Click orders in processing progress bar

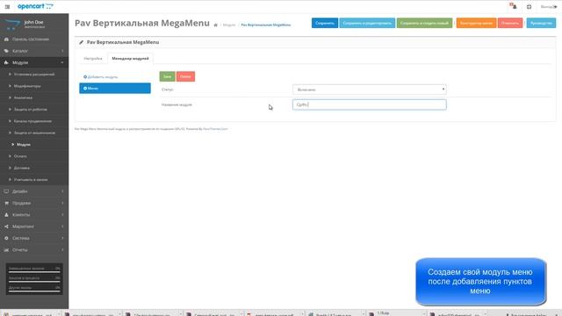click(x=34, y=282)
